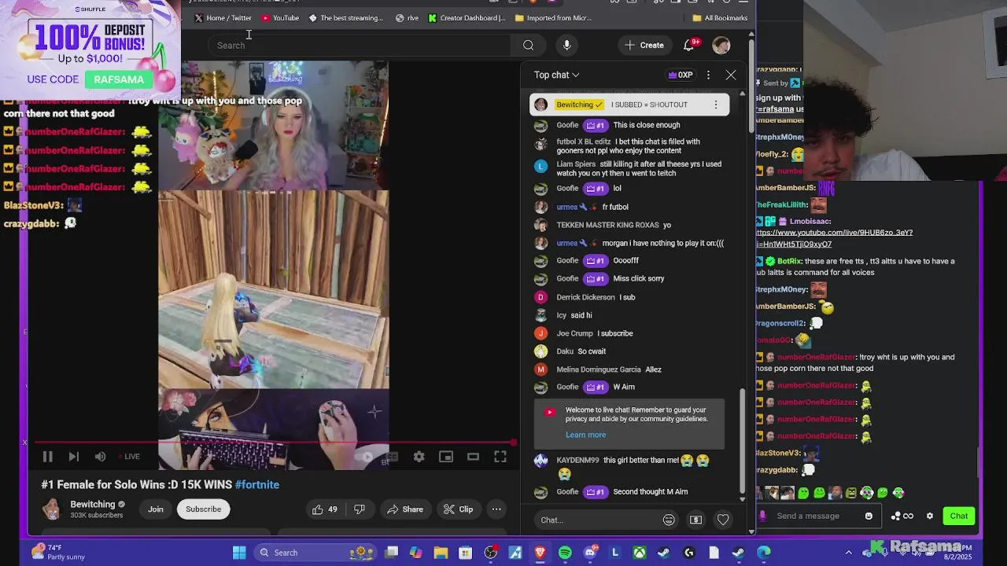Open Discord from the taskbar

[590, 553]
